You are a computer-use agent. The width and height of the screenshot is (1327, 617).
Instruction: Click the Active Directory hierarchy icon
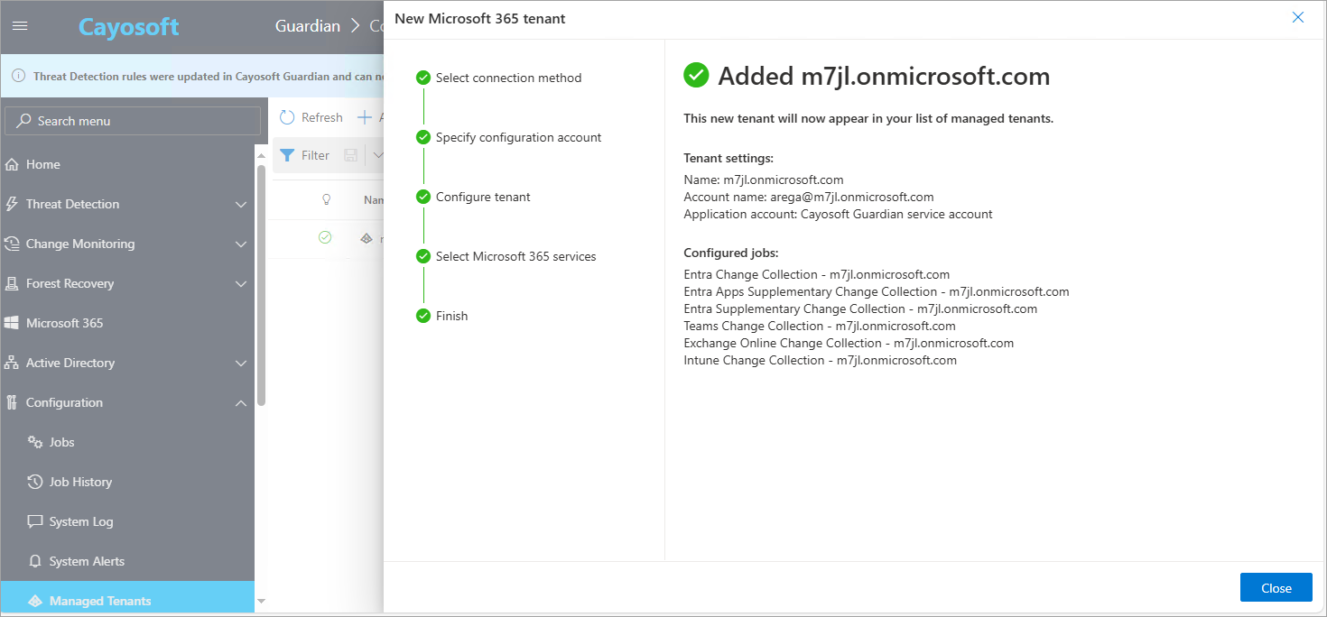12,363
